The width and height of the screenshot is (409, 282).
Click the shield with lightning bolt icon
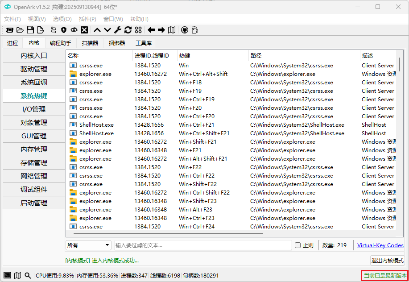point(64,30)
